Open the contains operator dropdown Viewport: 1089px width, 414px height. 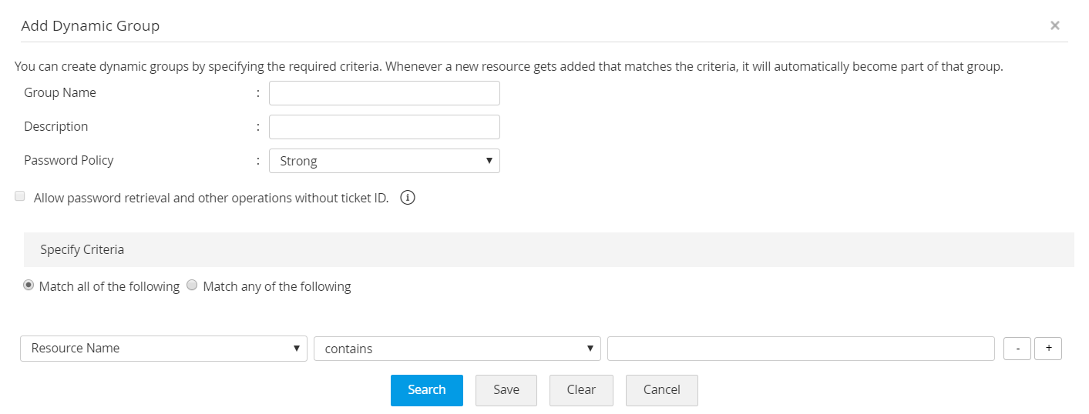pos(457,349)
